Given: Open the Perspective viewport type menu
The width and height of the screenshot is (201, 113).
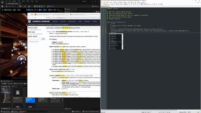Looking at the screenshot, I should 8,10.
